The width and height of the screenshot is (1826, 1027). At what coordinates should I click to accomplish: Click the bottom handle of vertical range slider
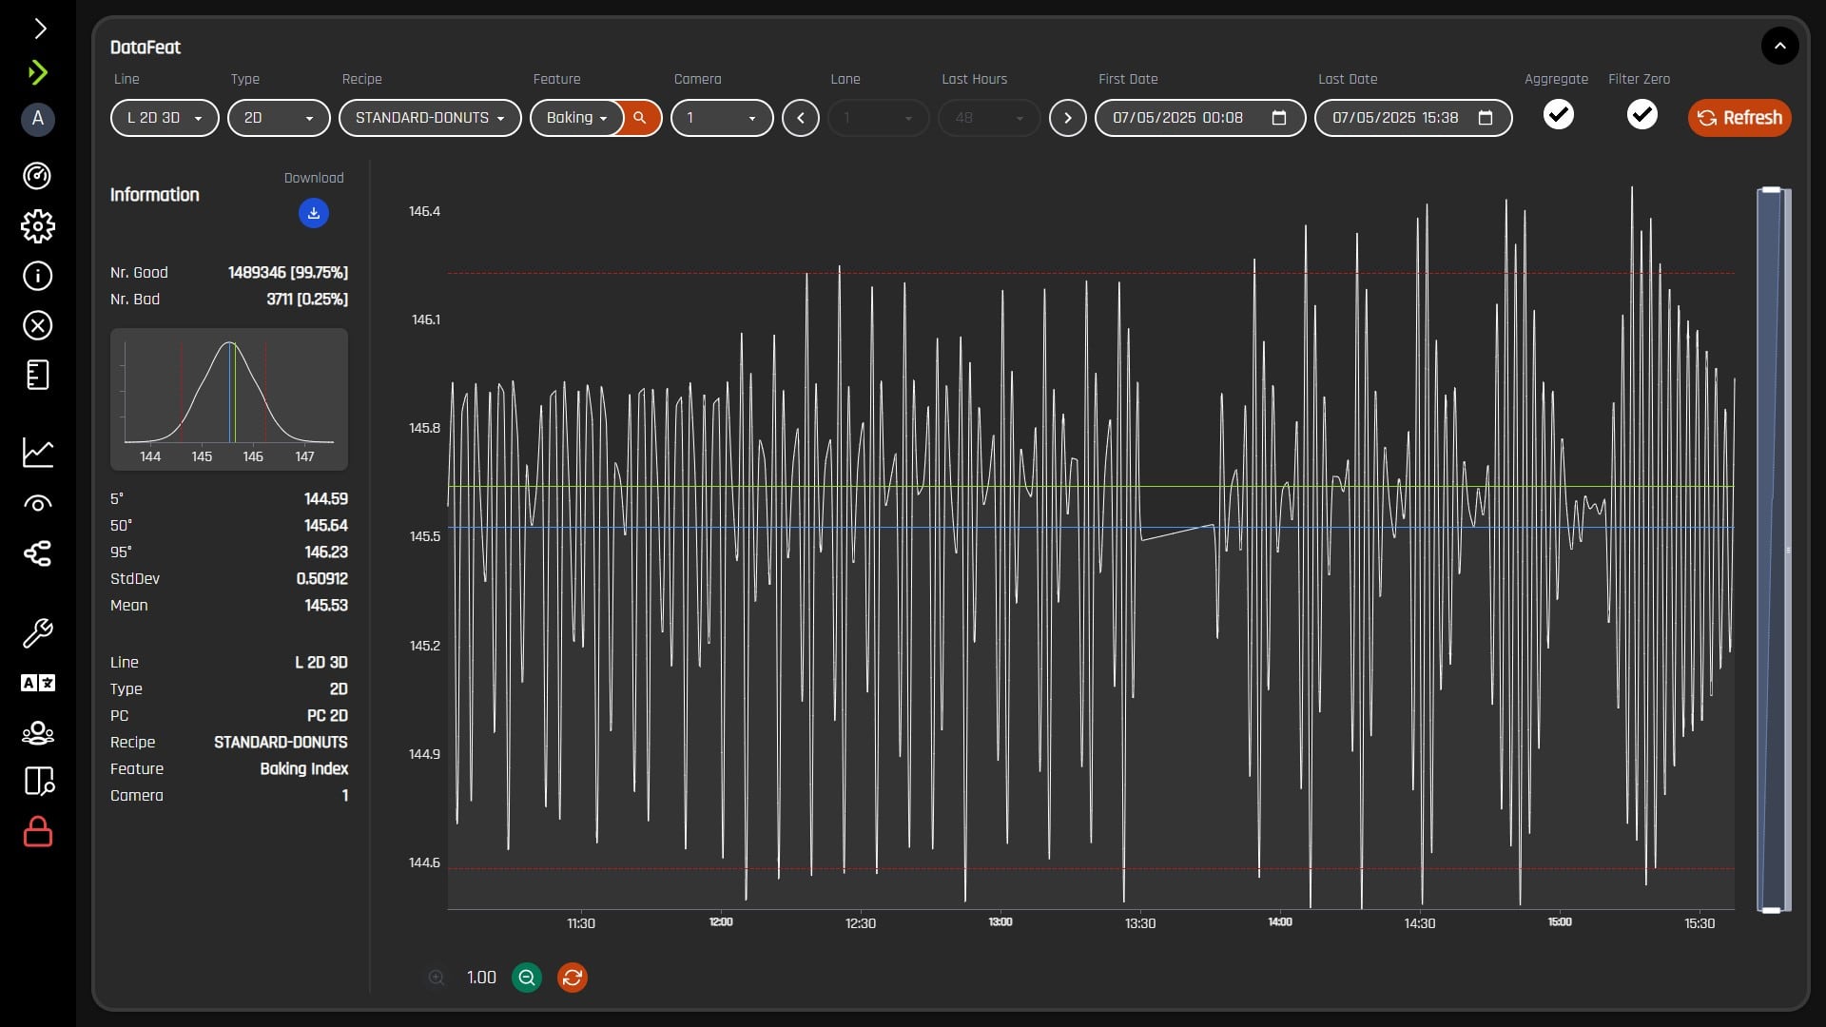pyautogui.click(x=1771, y=910)
